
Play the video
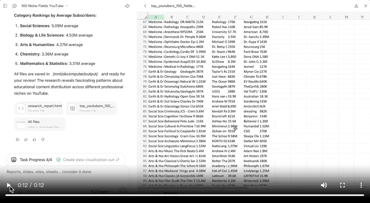coord(9,185)
